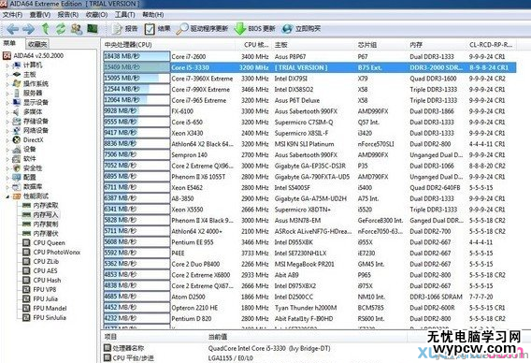531x363 pixels.
Task: Select the Core i5-3330 result row
Action: [309, 67]
